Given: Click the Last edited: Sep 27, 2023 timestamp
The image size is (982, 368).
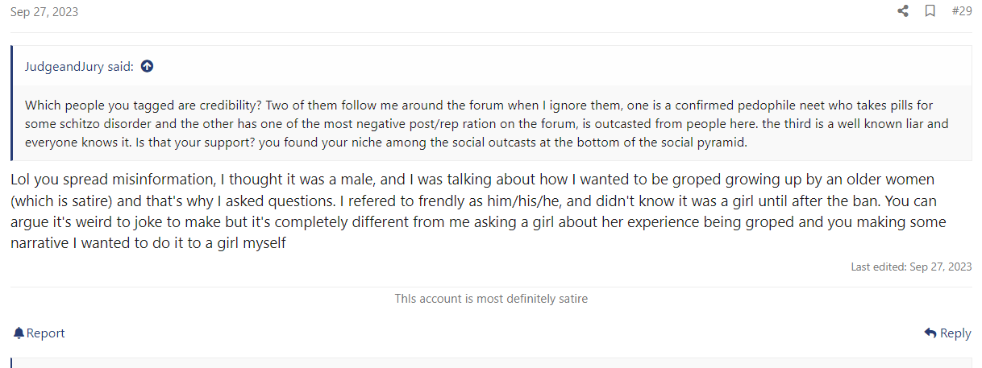Looking at the screenshot, I should point(911,267).
